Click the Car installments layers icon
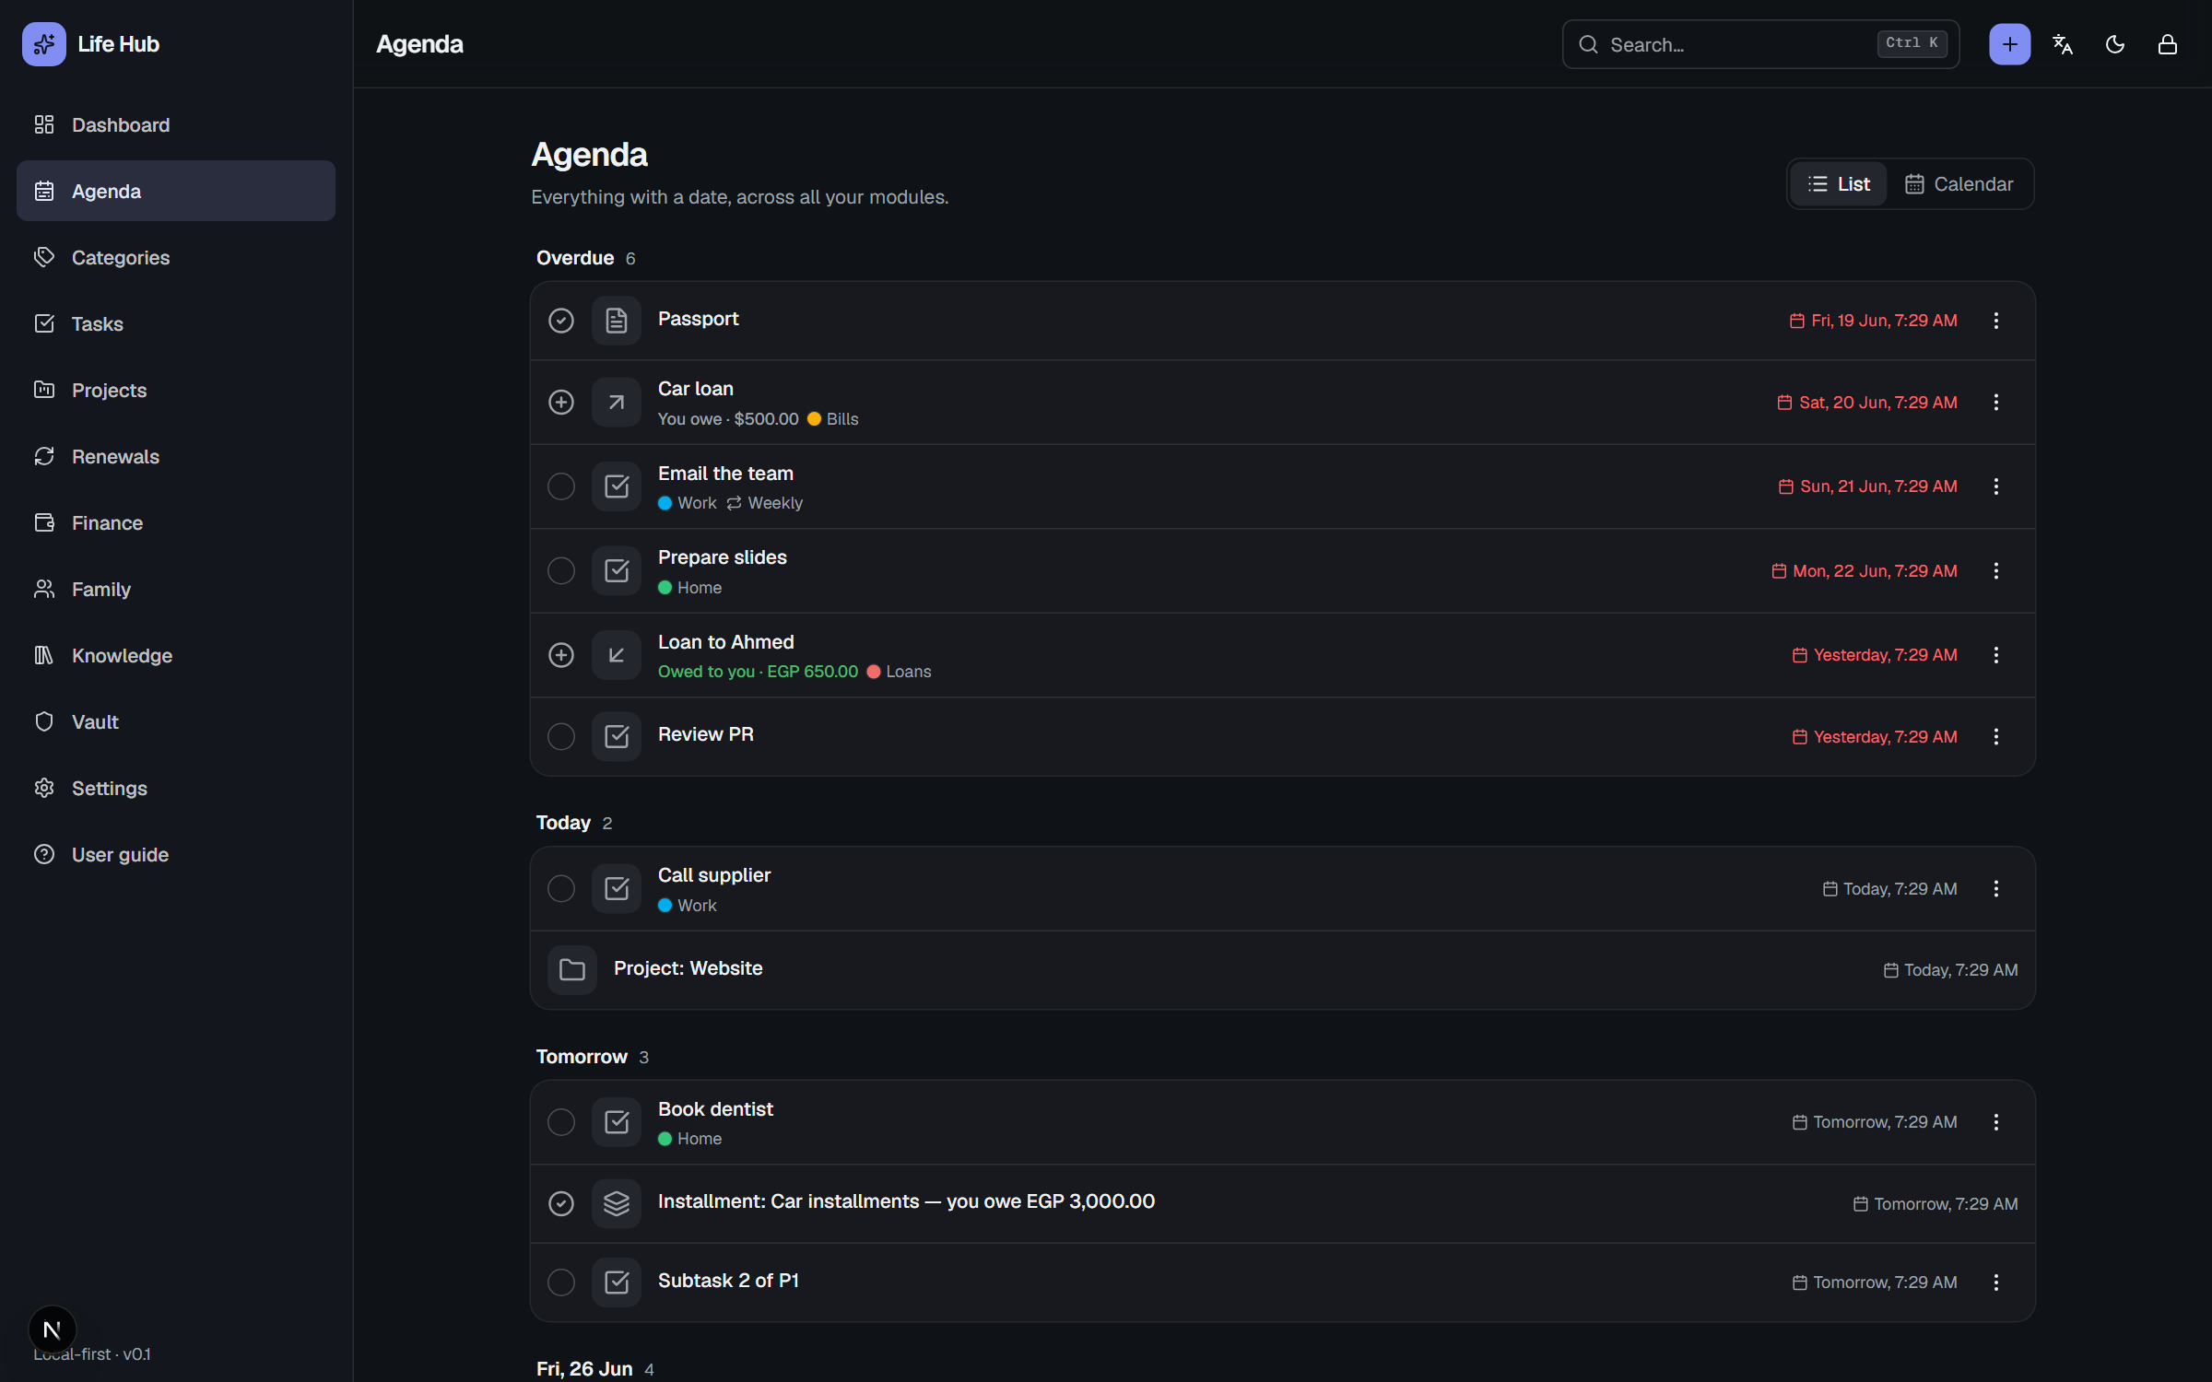Viewport: 2212px width, 1382px height. point(617,1204)
